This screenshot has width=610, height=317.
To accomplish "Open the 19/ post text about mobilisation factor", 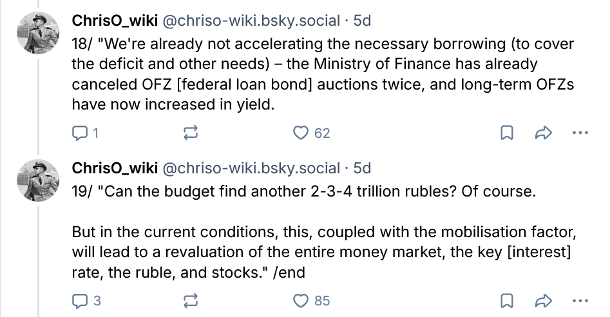I will point(324,232).
